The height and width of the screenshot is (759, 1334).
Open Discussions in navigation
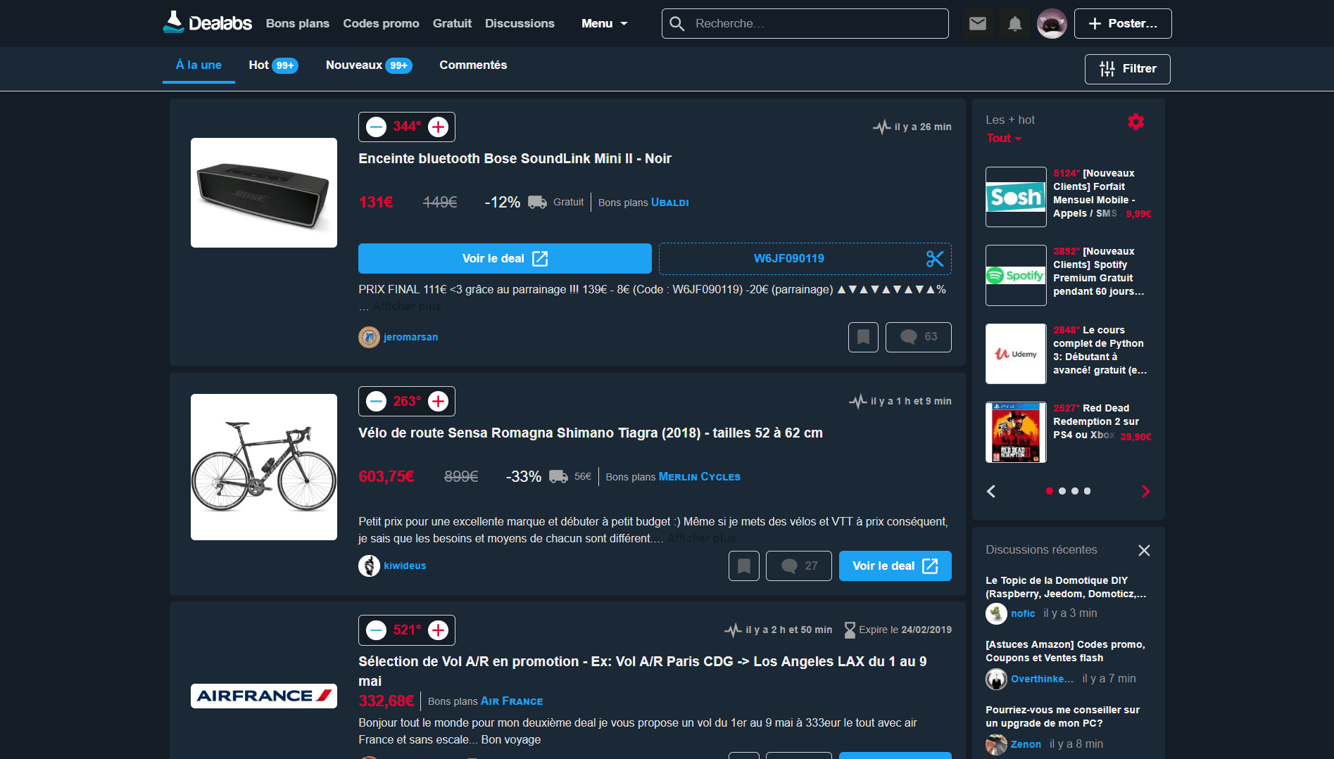click(520, 23)
